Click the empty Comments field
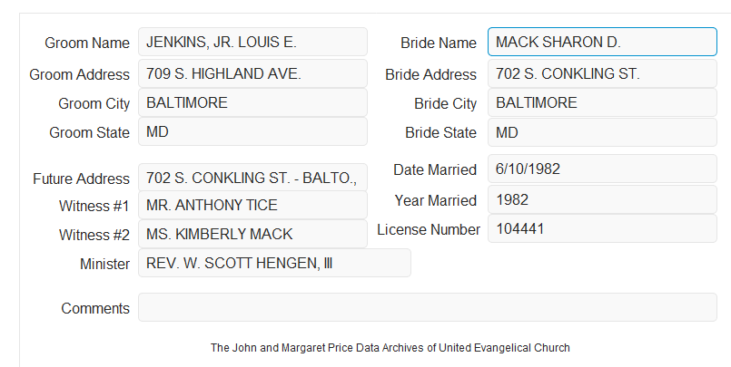 pyautogui.click(x=428, y=307)
